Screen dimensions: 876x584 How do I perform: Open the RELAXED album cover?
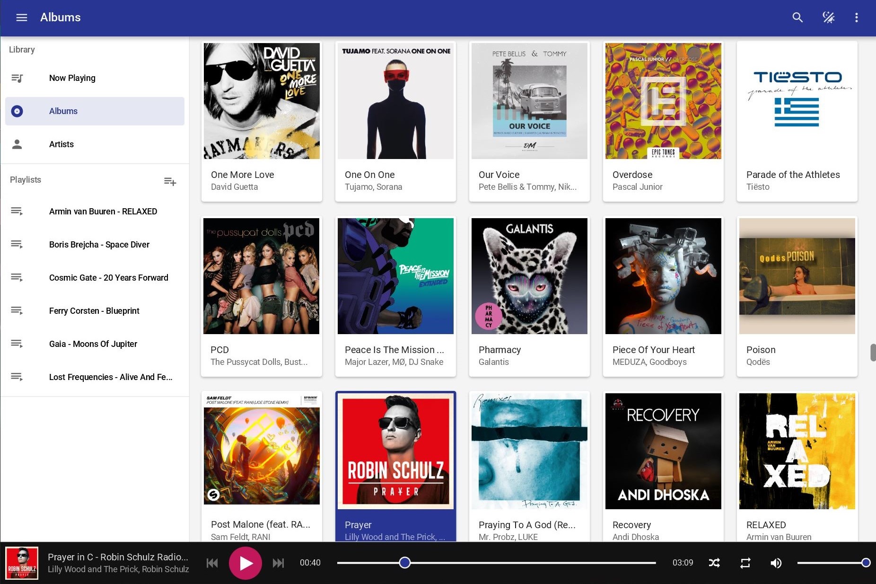[797, 451]
